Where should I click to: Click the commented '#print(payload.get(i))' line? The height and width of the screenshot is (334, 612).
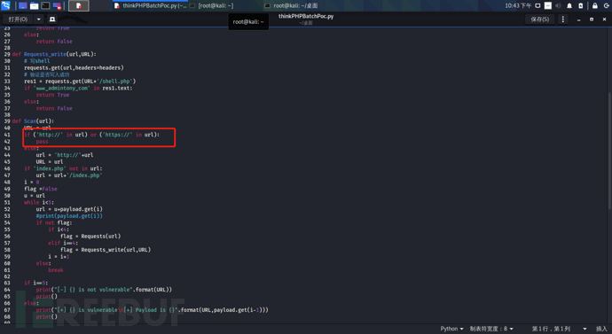coord(69,215)
